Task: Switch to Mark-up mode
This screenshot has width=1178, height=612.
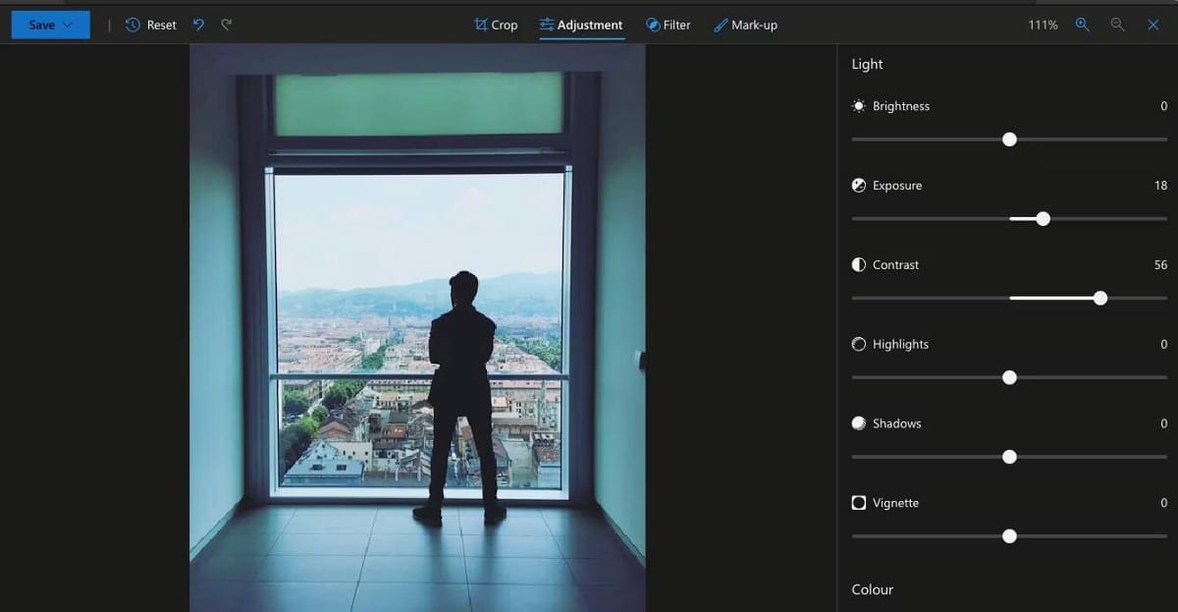Action: point(746,25)
